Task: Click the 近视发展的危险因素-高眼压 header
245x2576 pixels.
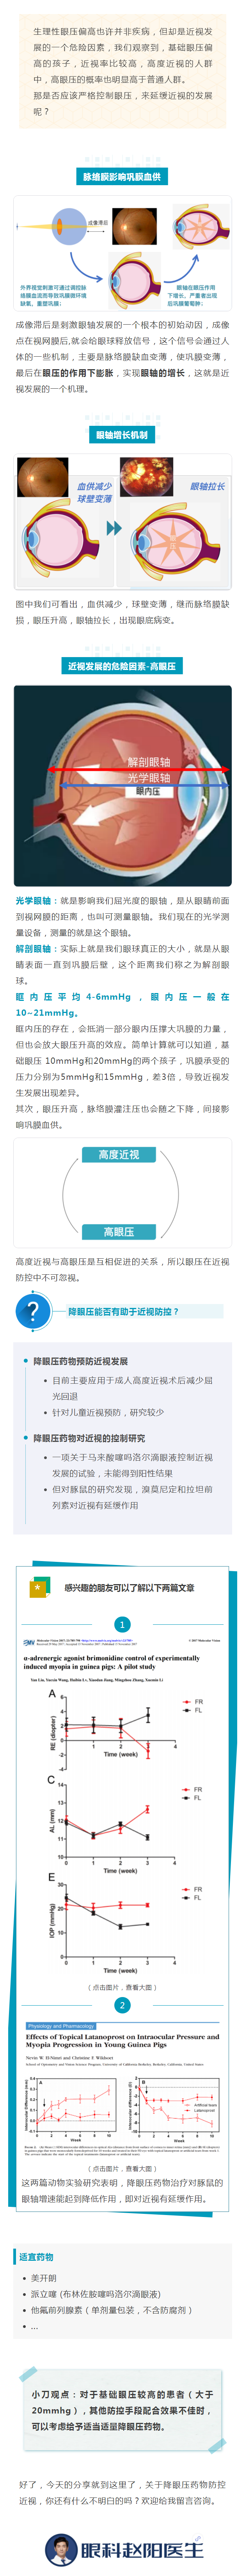Action: coord(122,665)
